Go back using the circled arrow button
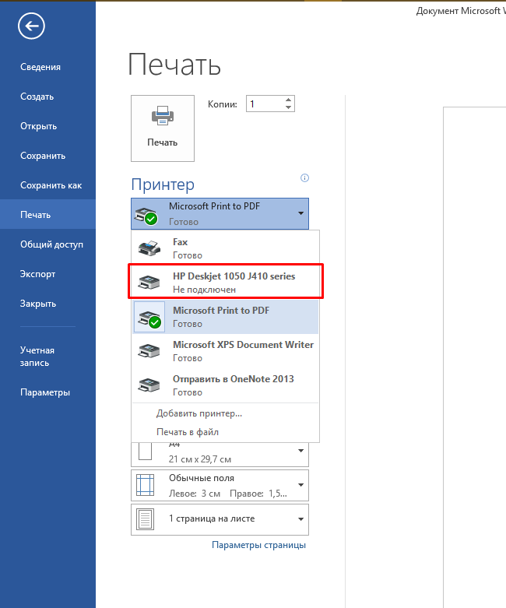Viewport: 506px width, 608px height. click(x=31, y=26)
